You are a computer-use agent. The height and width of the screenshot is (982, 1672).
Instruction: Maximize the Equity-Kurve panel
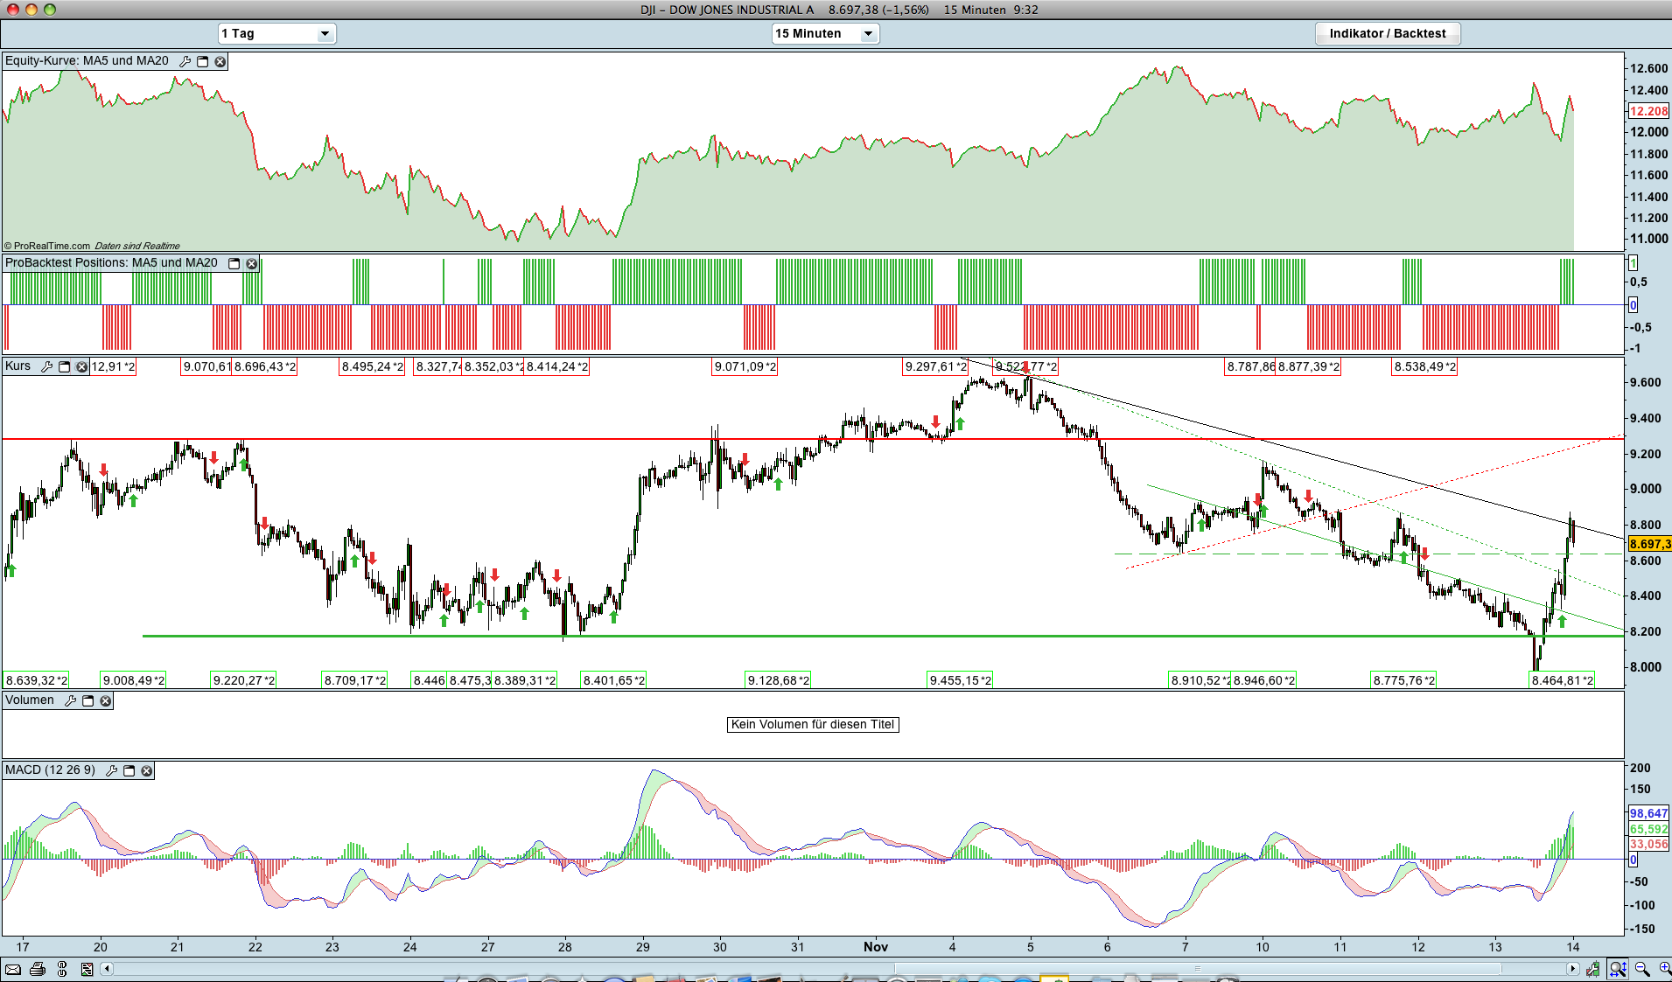click(203, 61)
